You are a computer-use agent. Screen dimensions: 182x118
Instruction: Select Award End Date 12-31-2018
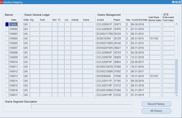139,57
